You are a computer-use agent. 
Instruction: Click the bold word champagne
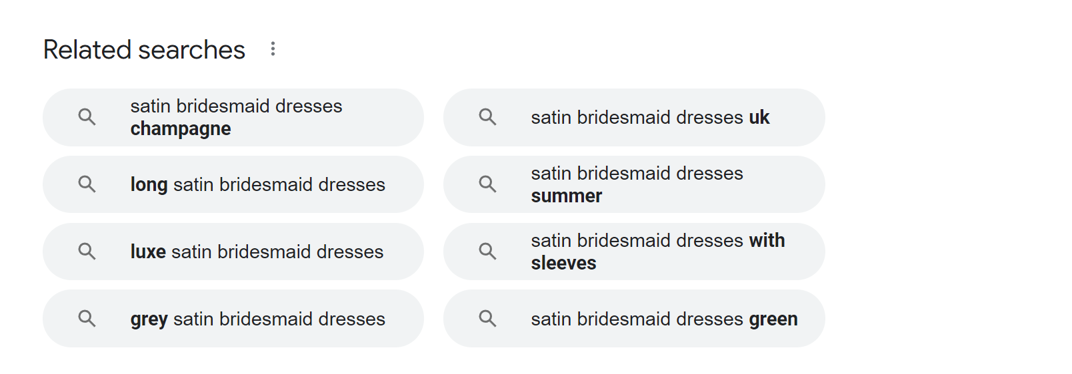181,129
